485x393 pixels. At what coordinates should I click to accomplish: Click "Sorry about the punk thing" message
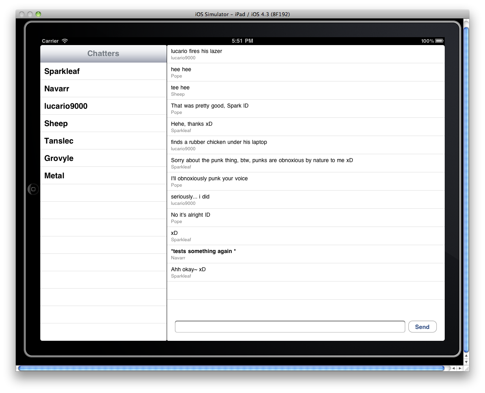click(x=306, y=163)
